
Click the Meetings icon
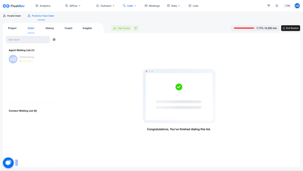146,6
